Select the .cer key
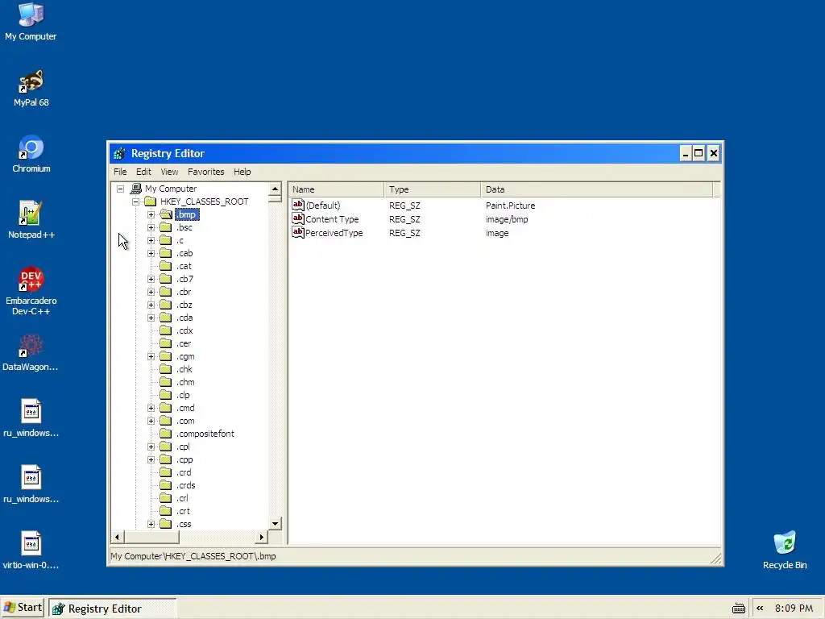 point(184,343)
